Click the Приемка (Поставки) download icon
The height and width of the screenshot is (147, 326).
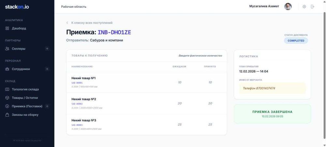pos(7,106)
